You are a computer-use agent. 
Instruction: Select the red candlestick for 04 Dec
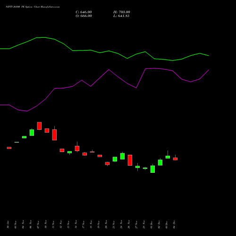point(175,159)
